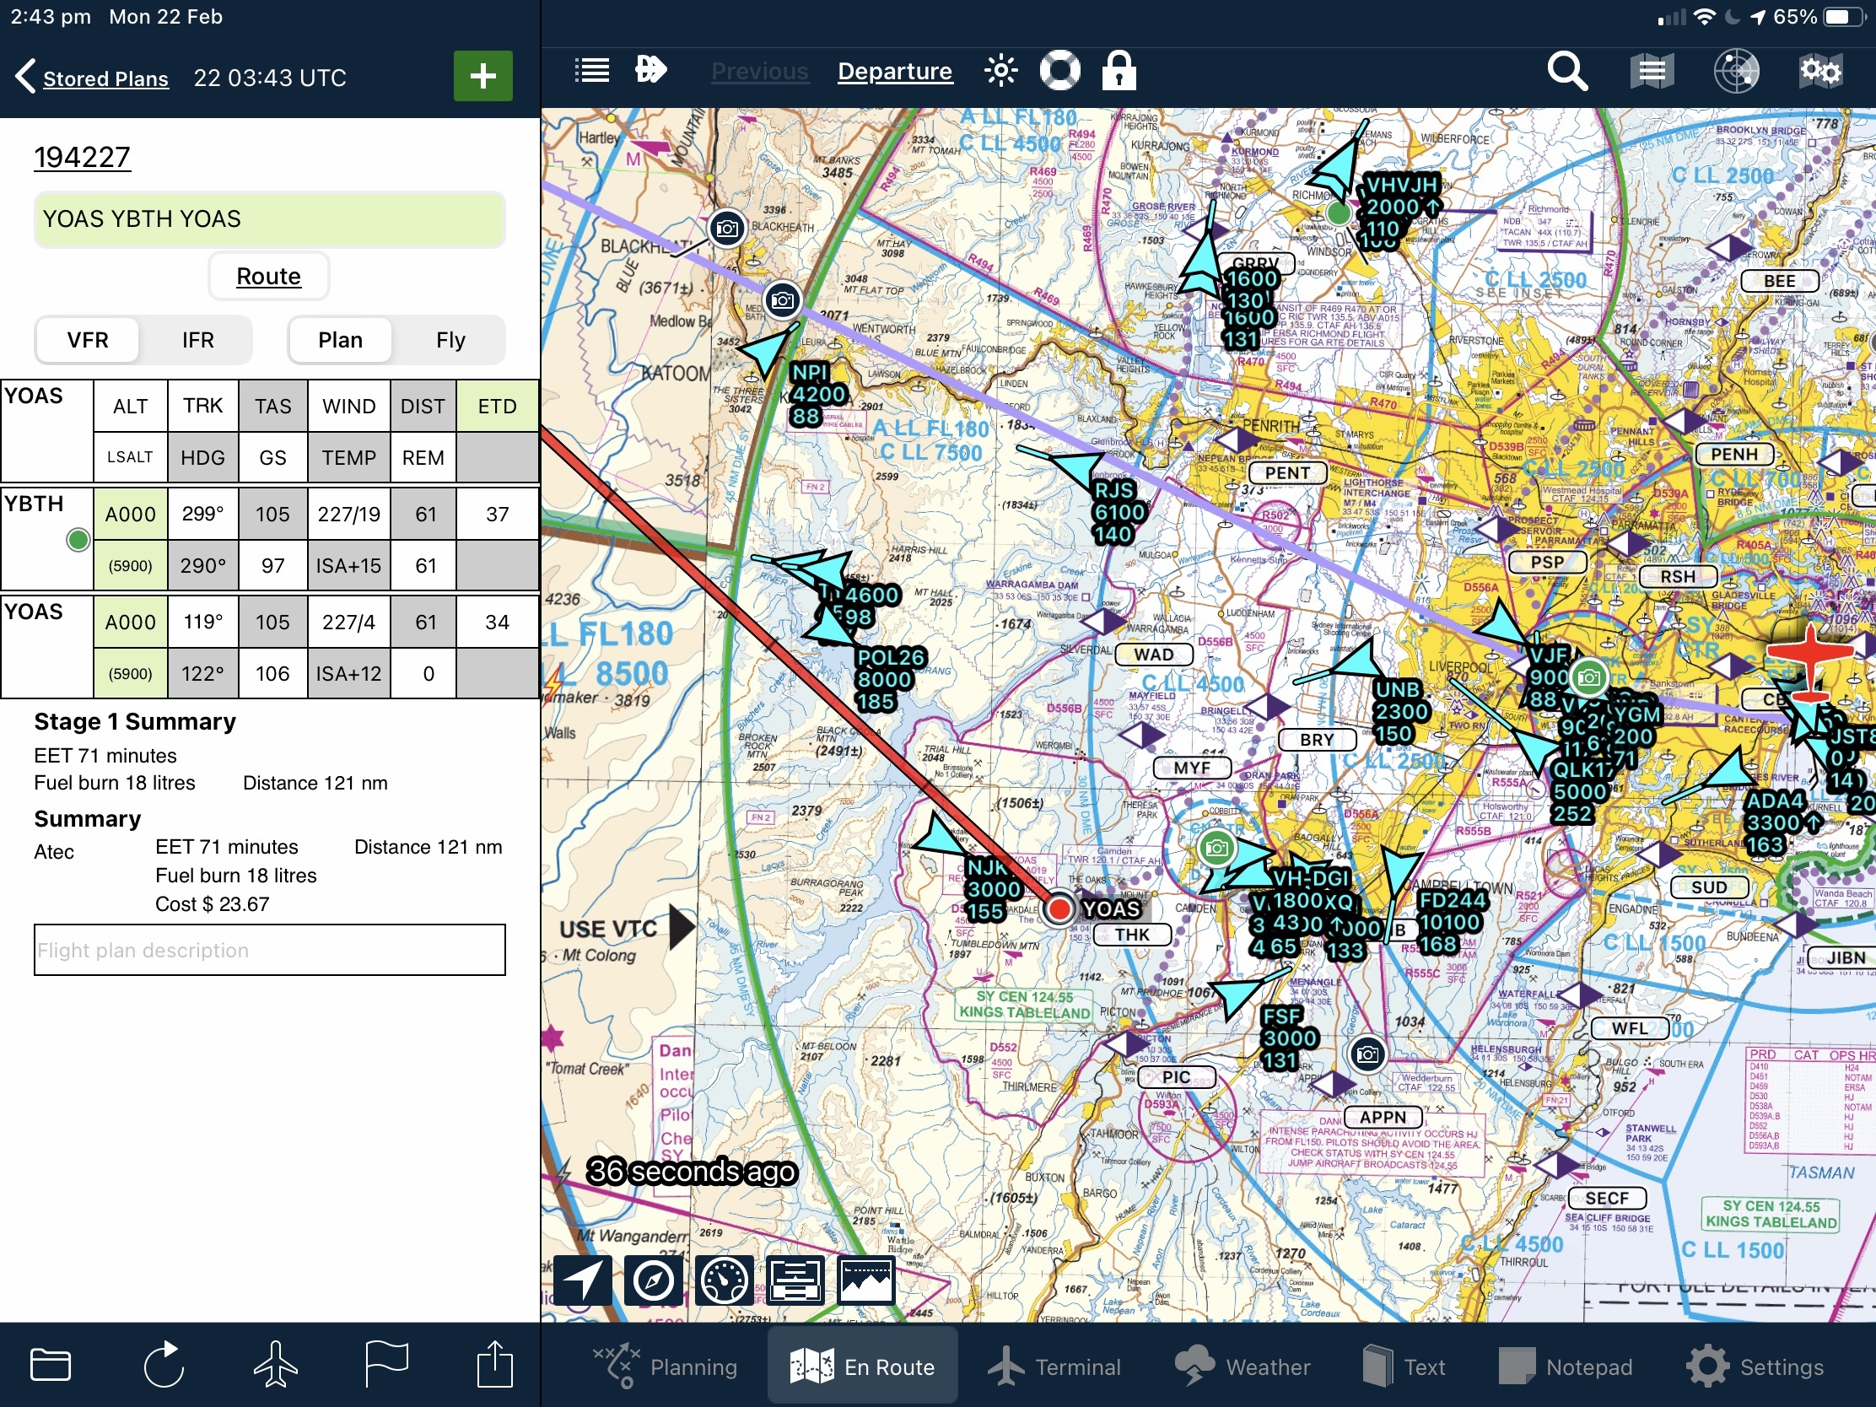The image size is (1876, 1407).
Task: Open the Text tab
Action: coord(1404,1367)
